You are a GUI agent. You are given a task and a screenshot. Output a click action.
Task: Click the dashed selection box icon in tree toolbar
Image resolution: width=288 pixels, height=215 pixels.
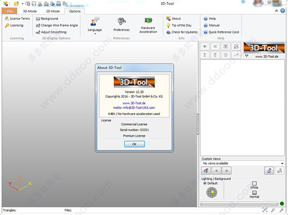(226, 46)
